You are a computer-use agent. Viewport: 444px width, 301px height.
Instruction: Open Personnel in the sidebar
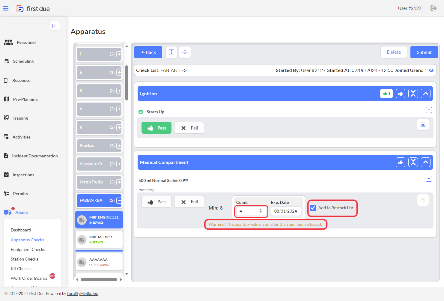click(x=20, y=42)
